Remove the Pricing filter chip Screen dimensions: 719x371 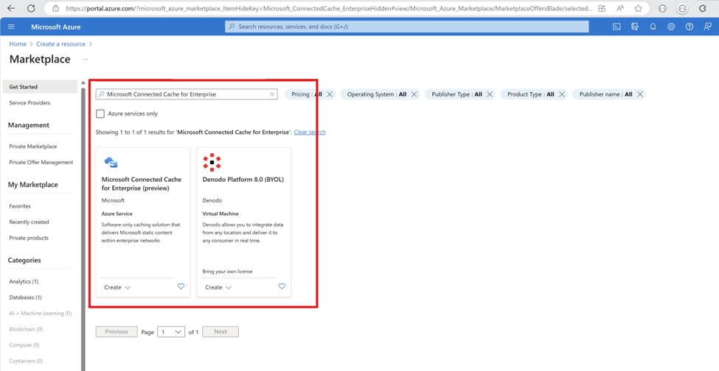click(x=330, y=94)
